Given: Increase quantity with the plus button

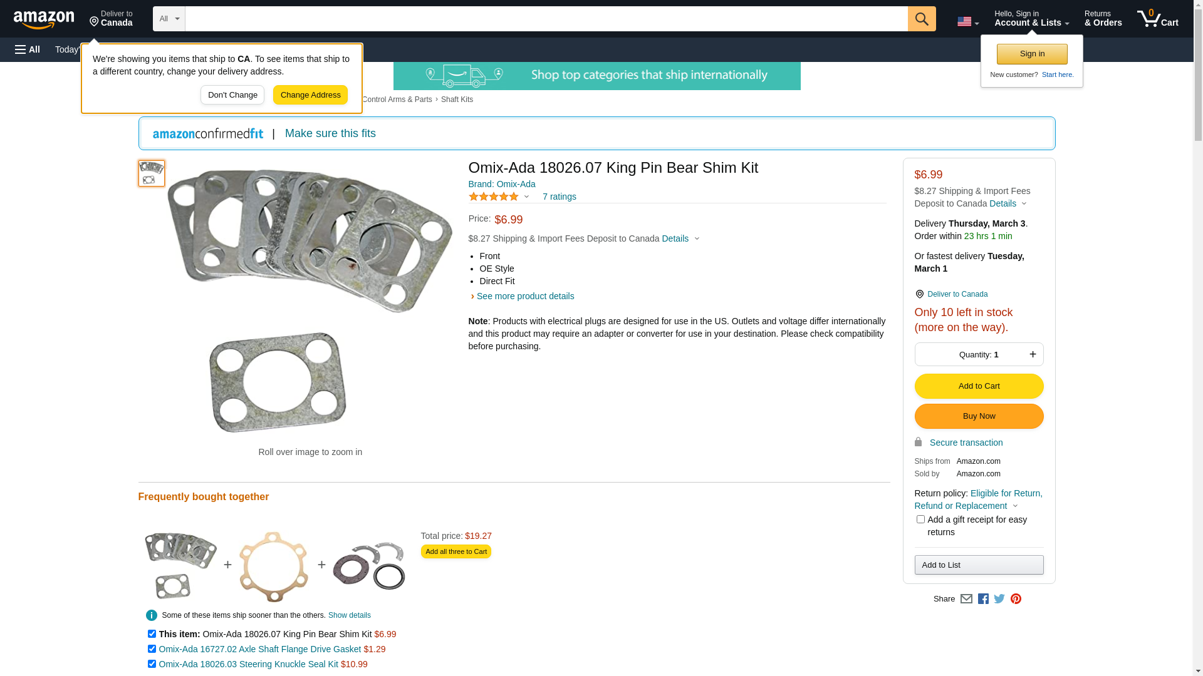Looking at the screenshot, I should point(1033,354).
